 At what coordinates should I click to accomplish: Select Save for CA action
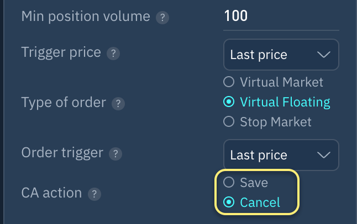(x=228, y=182)
